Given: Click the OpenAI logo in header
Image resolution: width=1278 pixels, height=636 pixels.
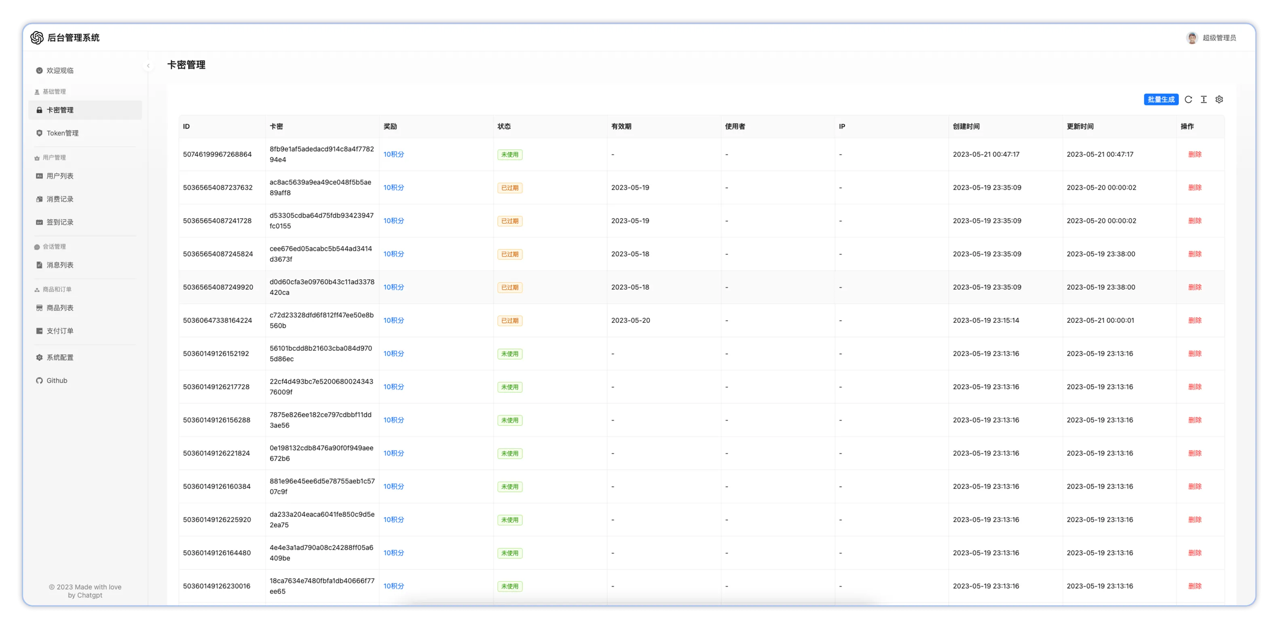Looking at the screenshot, I should click(37, 38).
